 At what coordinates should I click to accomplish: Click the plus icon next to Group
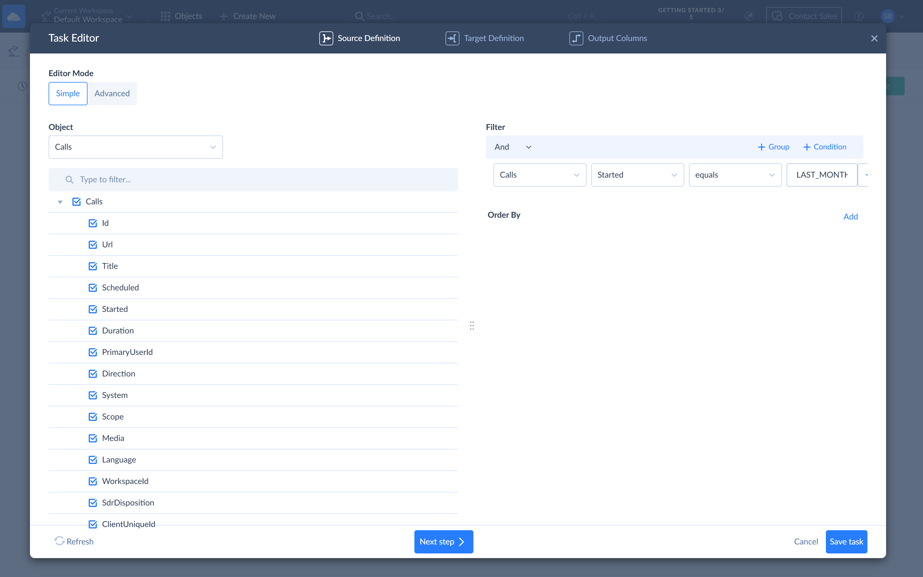click(761, 147)
